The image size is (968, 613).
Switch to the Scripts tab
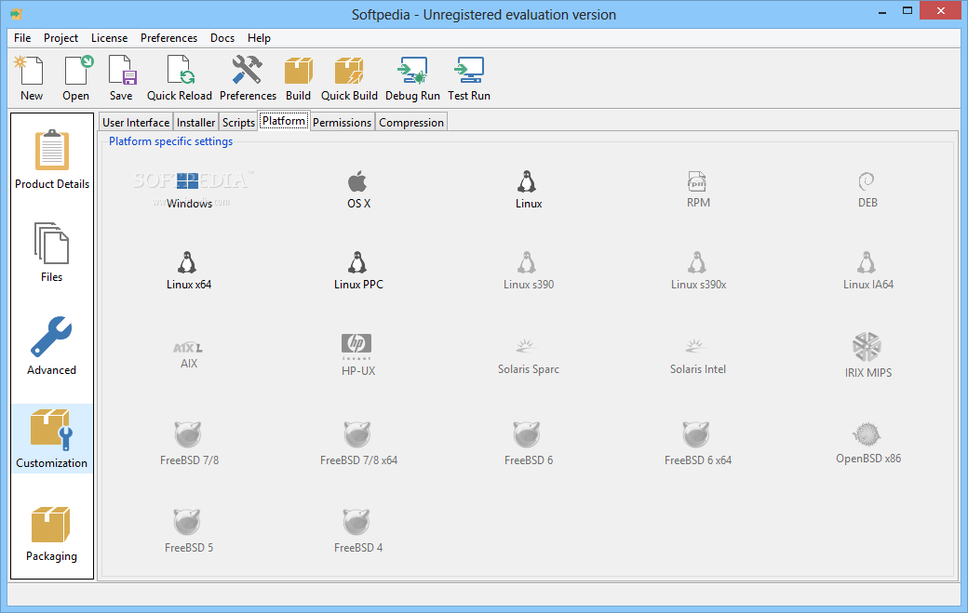(238, 122)
